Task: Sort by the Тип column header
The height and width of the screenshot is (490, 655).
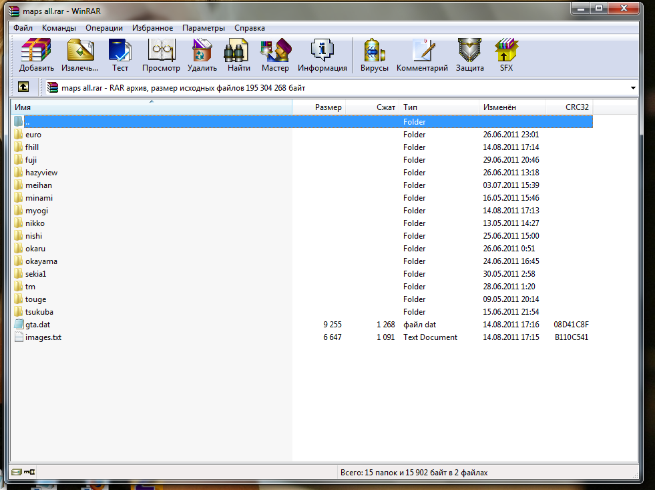Action: pyautogui.click(x=439, y=107)
